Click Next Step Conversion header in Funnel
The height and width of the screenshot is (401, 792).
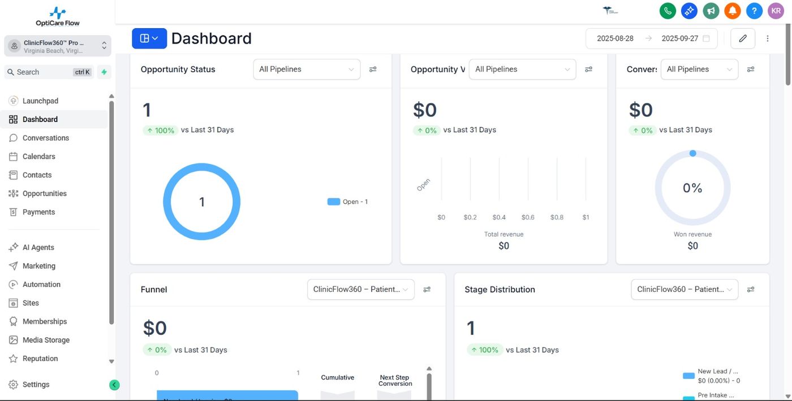(395, 381)
